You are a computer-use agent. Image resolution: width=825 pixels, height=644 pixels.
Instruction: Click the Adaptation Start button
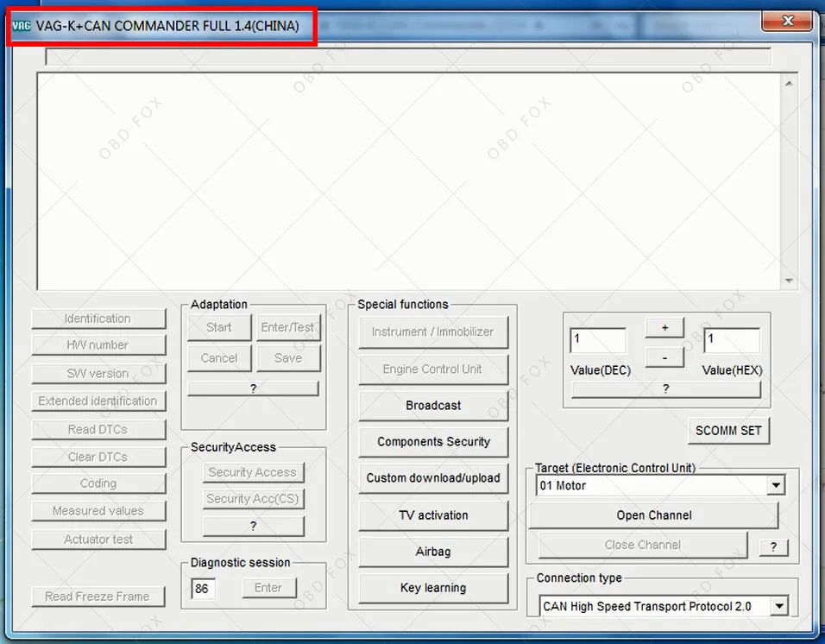219,328
